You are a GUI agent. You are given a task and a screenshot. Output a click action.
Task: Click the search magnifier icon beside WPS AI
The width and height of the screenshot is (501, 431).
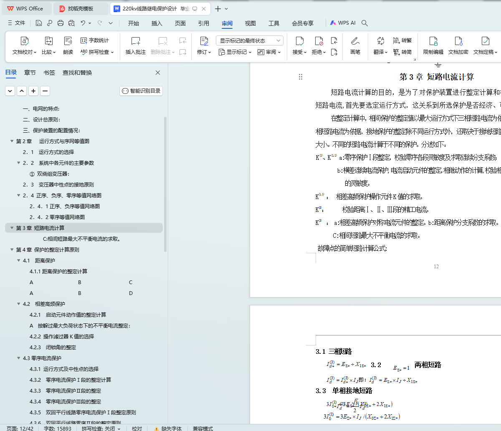click(x=364, y=23)
